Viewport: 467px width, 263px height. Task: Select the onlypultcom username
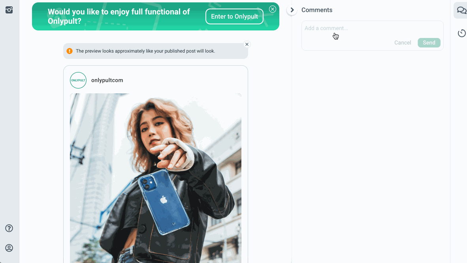pyautogui.click(x=107, y=80)
